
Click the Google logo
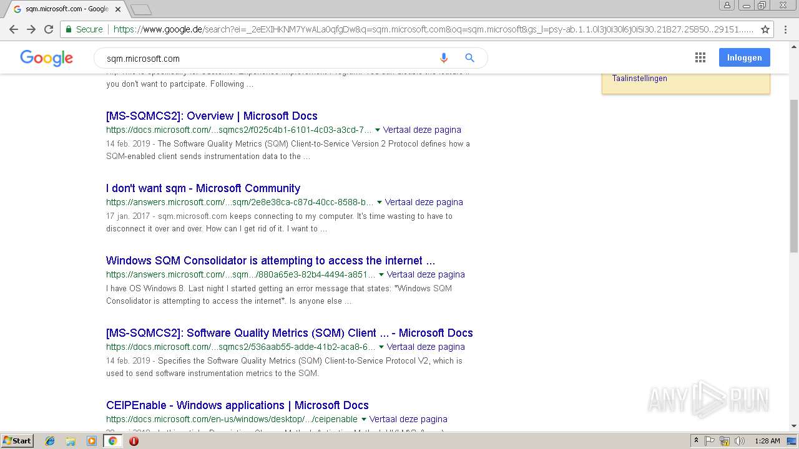(47, 58)
